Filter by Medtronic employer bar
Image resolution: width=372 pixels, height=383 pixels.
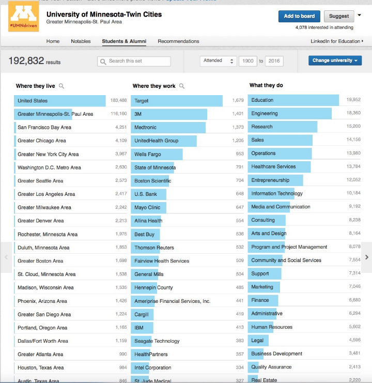(x=188, y=127)
